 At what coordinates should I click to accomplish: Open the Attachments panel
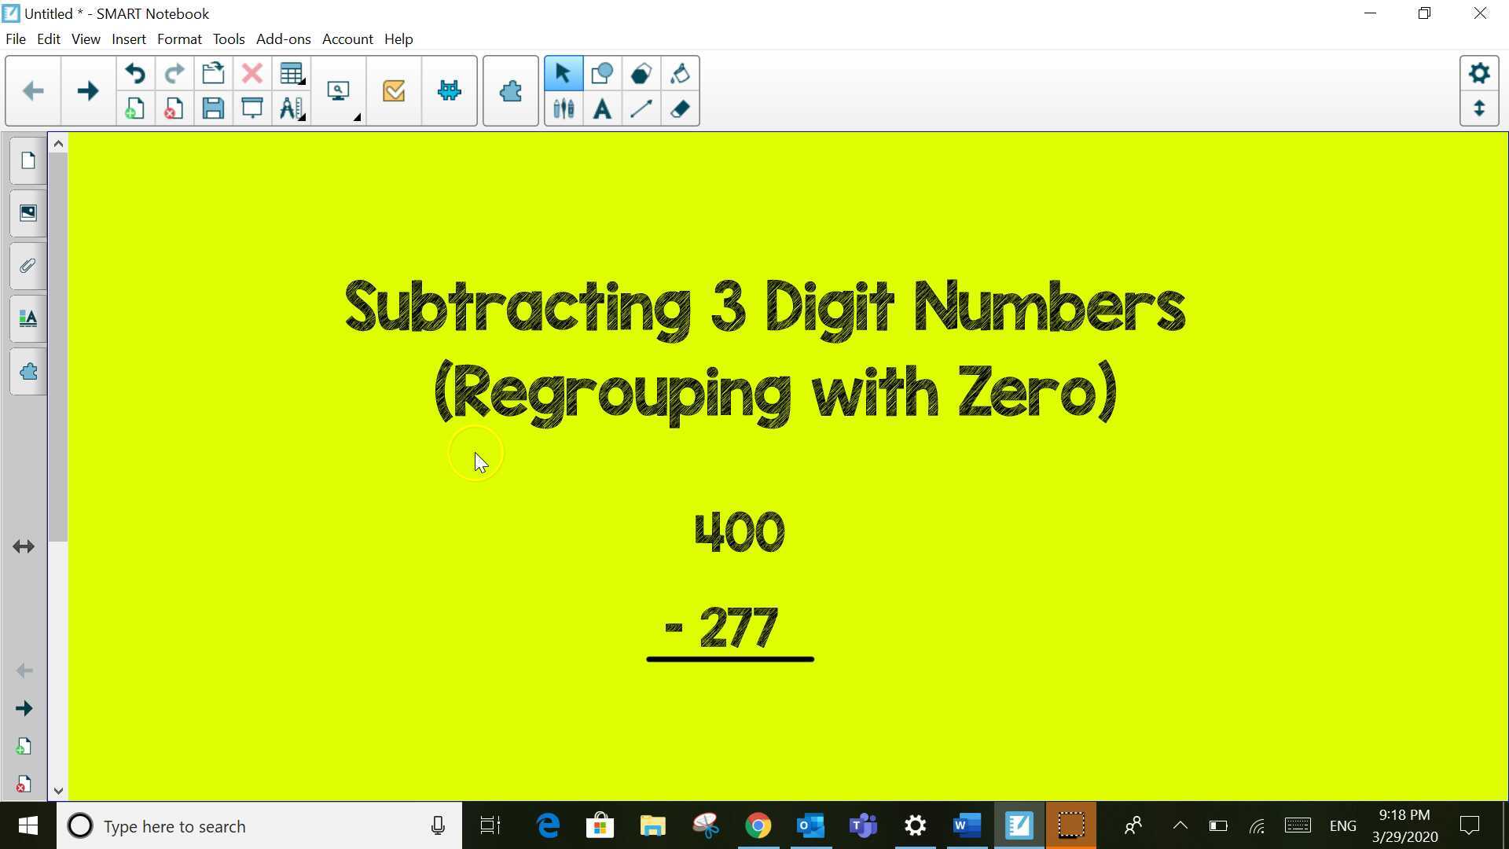click(x=28, y=266)
